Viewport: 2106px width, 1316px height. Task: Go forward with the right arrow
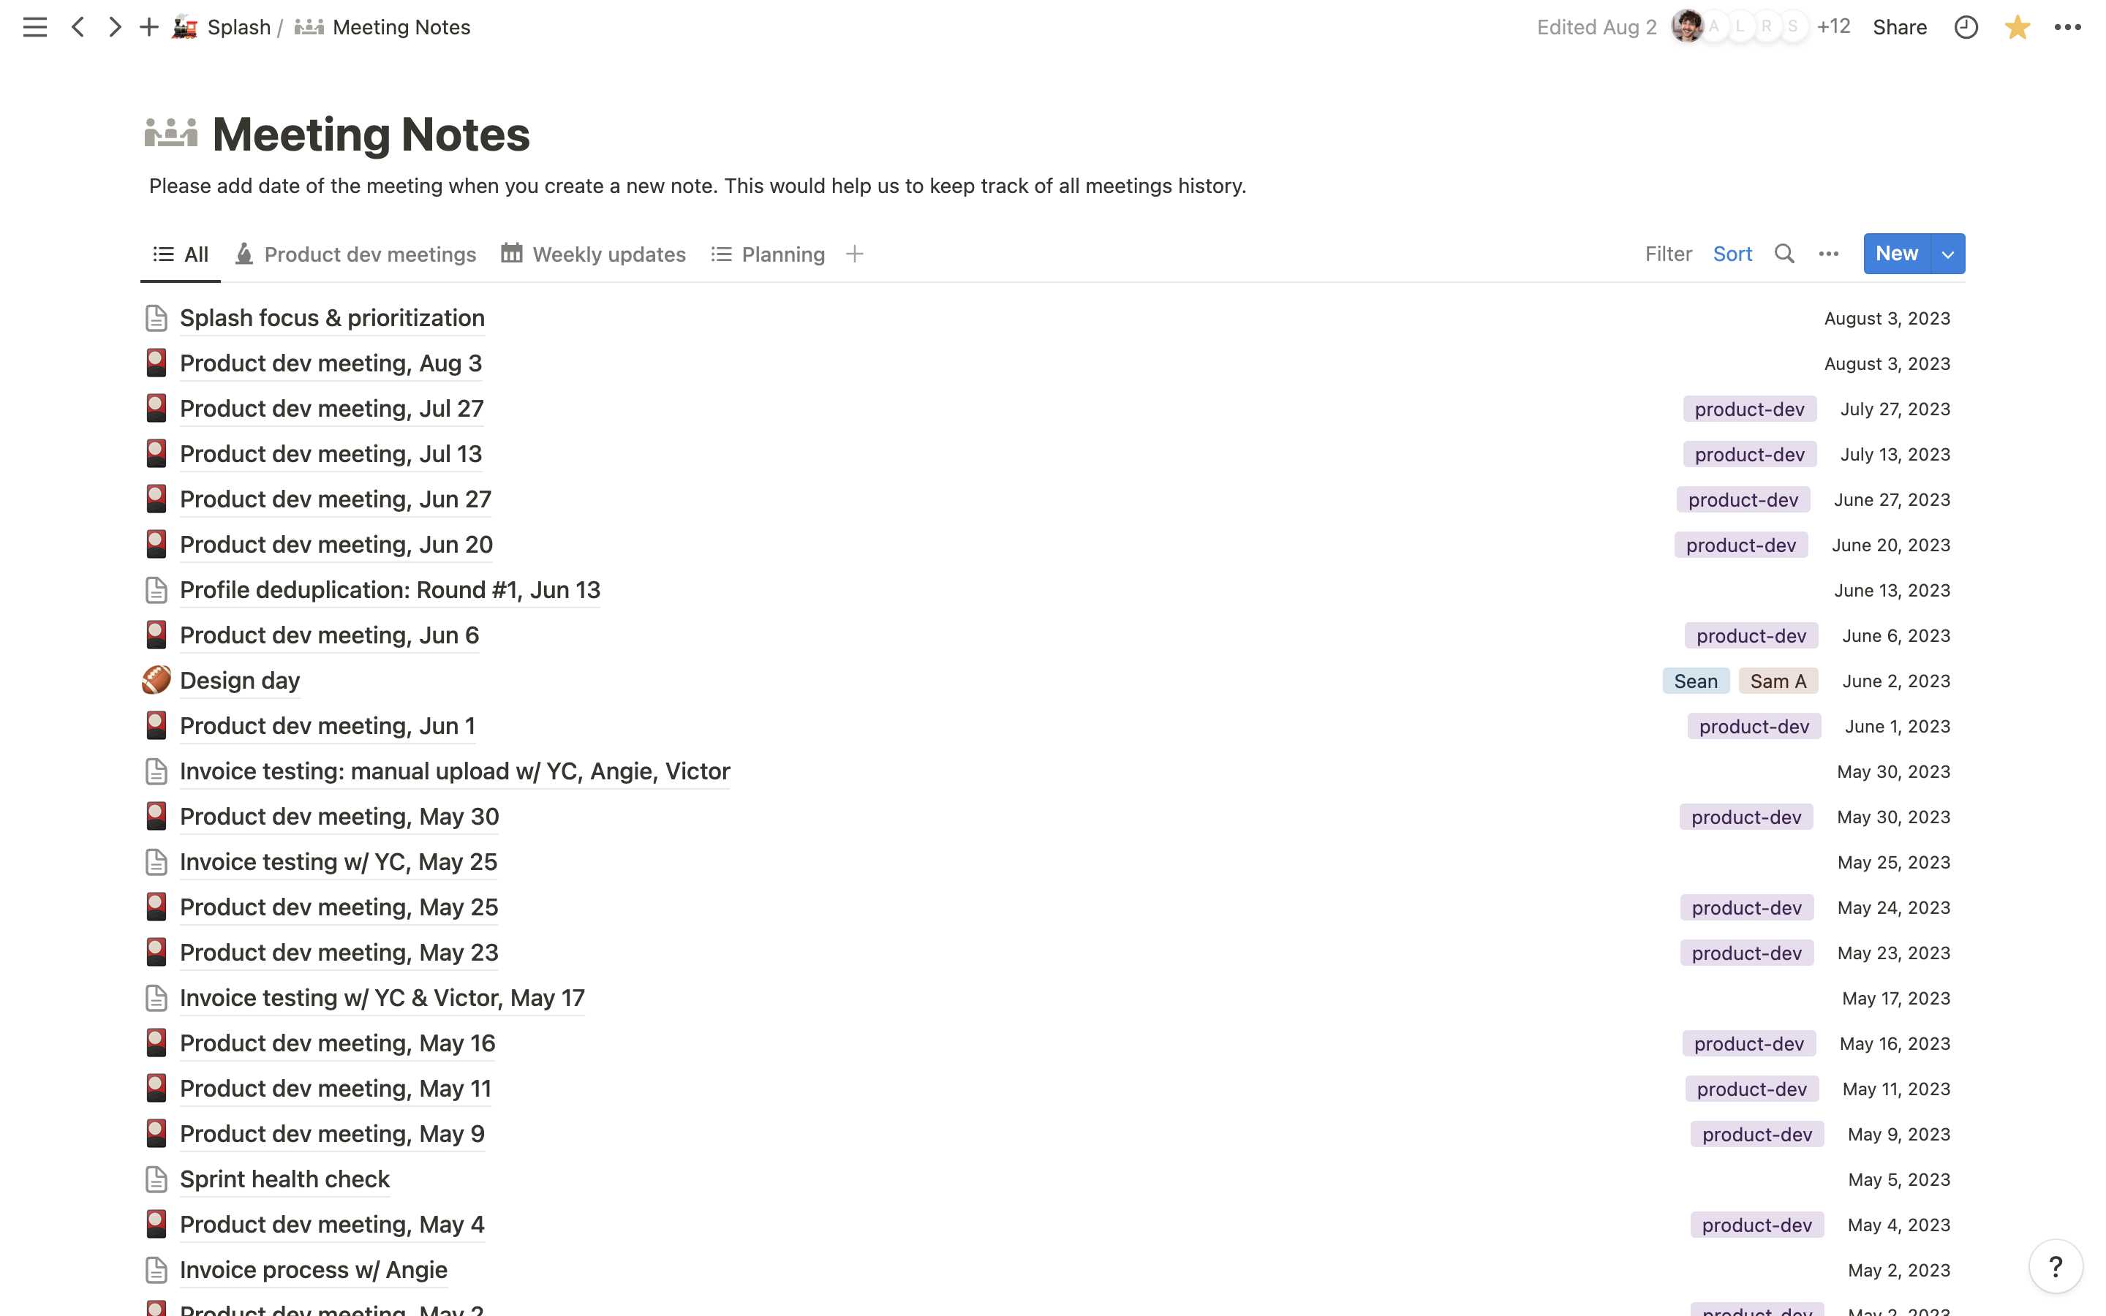(x=114, y=27)
